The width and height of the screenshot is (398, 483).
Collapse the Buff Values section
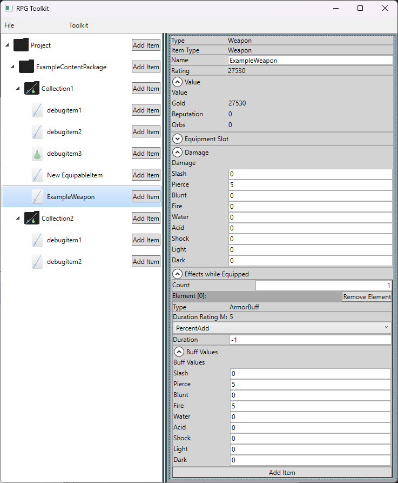179,352
